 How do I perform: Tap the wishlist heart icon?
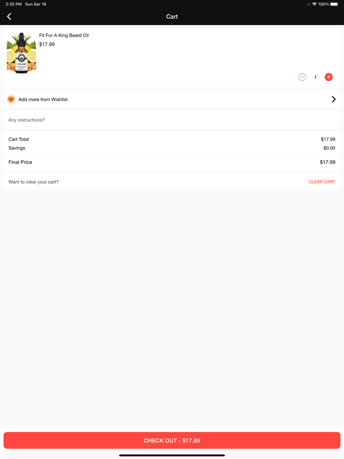pyautogui.click(x=11, y=99)
